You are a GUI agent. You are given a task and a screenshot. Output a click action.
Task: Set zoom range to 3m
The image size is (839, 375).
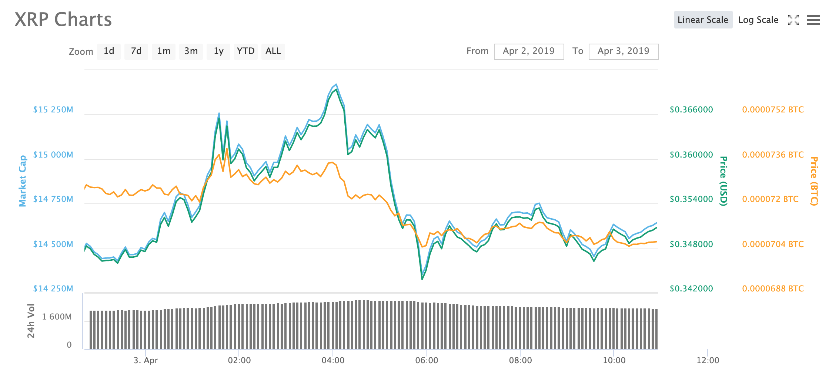coord(191,51)
